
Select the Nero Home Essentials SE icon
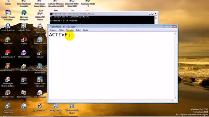click(8, 108)
